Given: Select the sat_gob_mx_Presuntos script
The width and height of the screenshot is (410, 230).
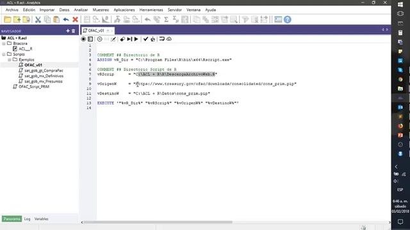Looking at the screenshot, I should [x=44, y=81].
